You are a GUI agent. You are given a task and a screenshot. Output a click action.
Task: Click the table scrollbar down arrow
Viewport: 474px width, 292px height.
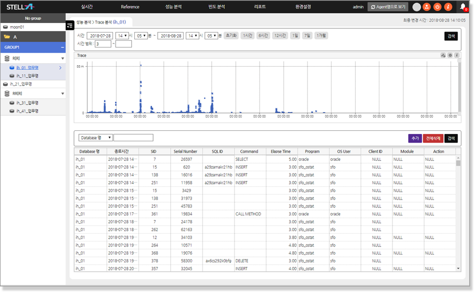point(458,268)
